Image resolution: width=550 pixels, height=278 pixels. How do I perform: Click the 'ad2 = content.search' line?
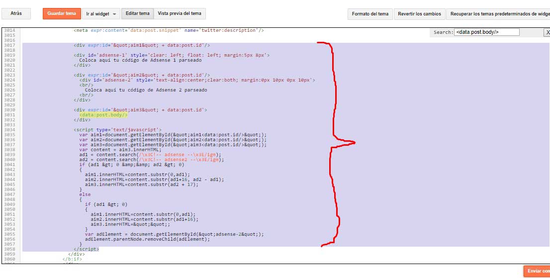[152, 159]
